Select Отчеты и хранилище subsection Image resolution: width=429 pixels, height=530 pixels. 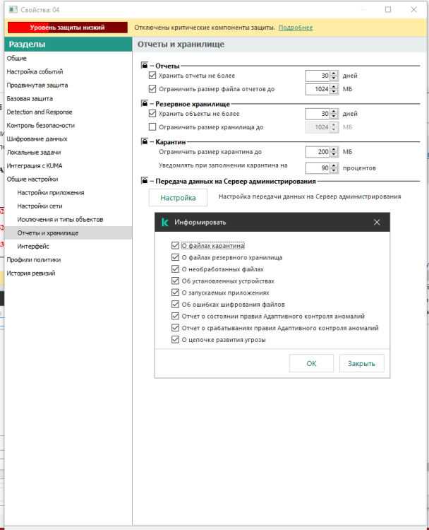click(68, 233)
